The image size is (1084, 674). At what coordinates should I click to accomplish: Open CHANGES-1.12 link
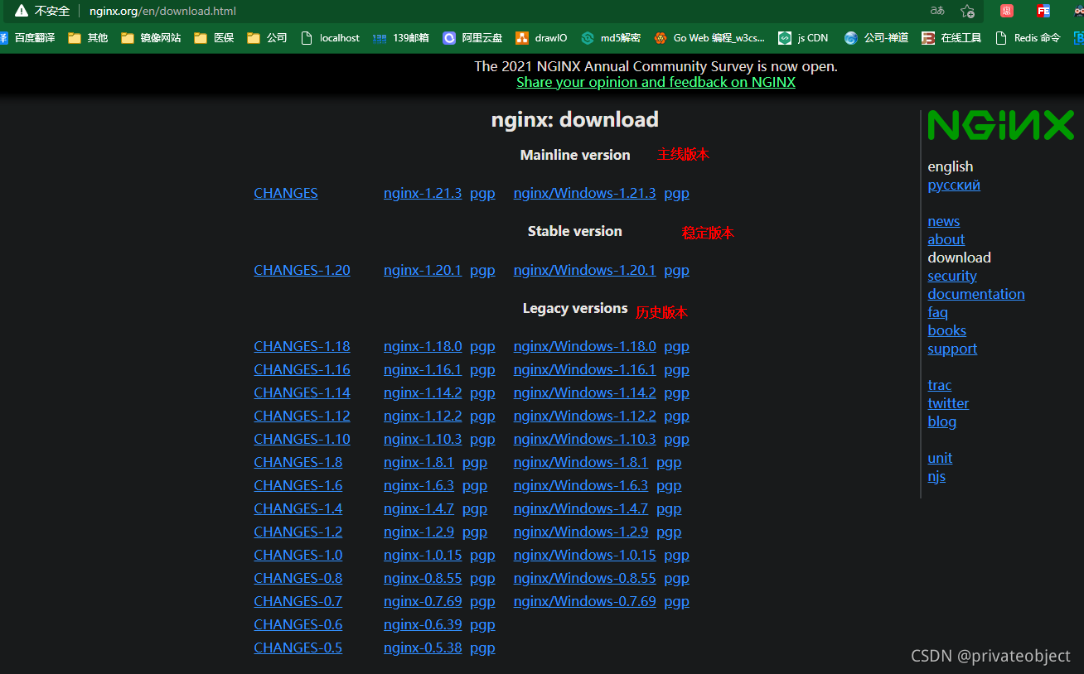[302, 416]
